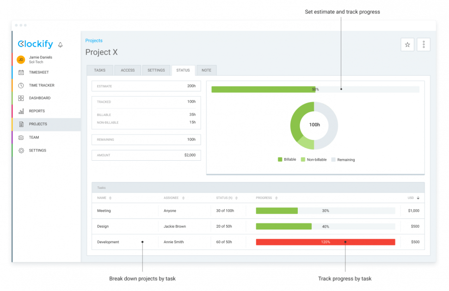449x291 pixels.
Task: Switch to the Tasks tab
Action: (x=99, y=70)
